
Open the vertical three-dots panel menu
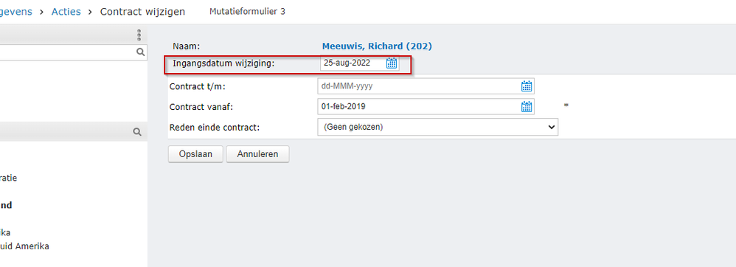point(139,35)
